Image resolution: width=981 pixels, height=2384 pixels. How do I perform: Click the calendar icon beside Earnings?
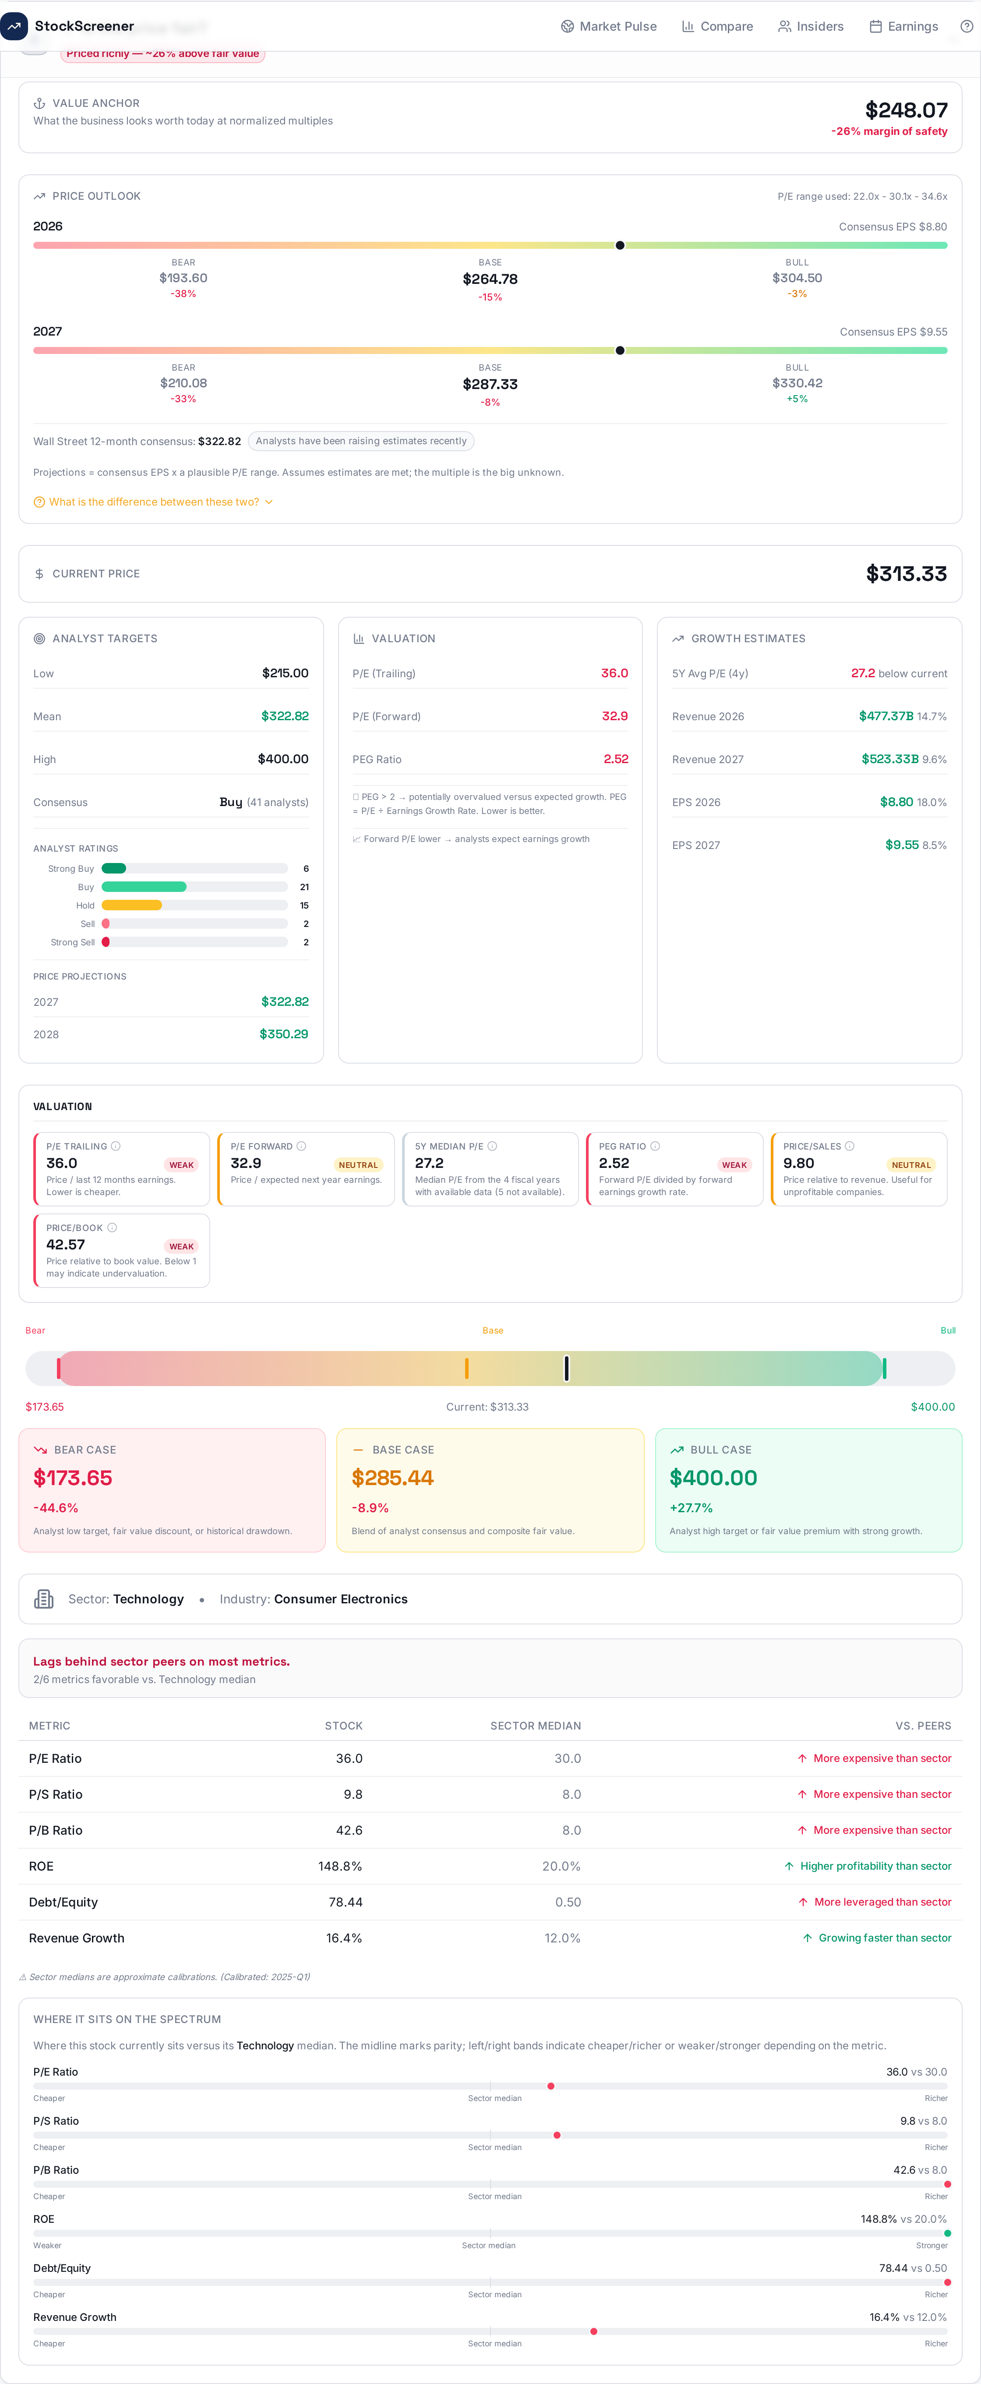click(875, 26)
